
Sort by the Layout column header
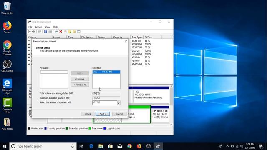click(x=59, y=37)
